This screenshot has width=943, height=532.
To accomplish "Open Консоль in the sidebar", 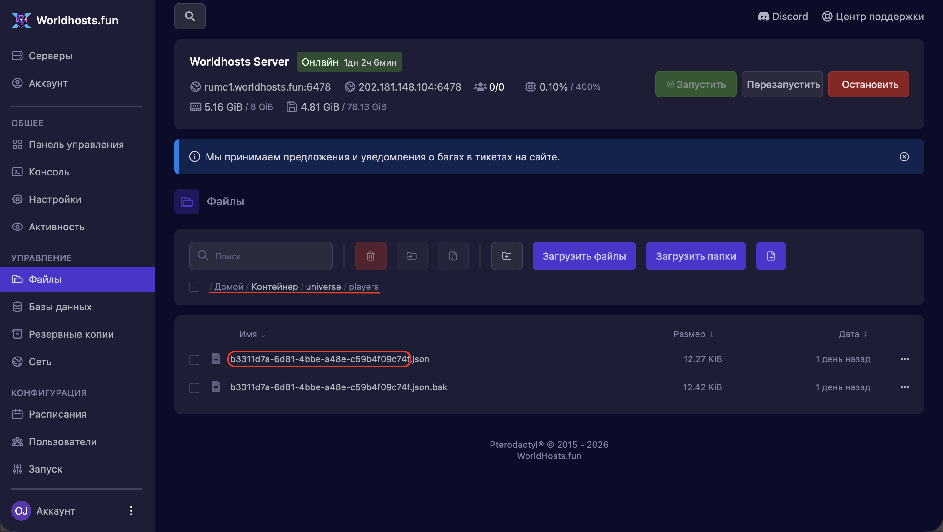I will 49,172.
